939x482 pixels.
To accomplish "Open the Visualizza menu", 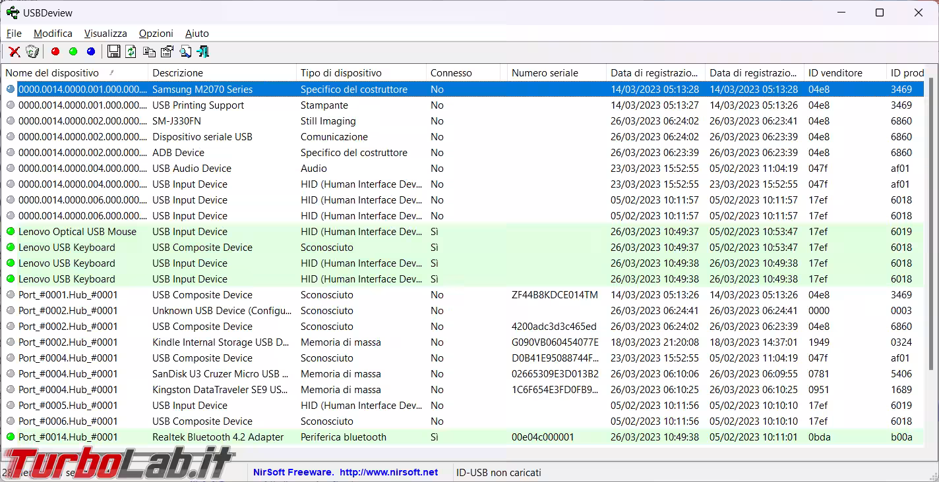I will point(106,33).
